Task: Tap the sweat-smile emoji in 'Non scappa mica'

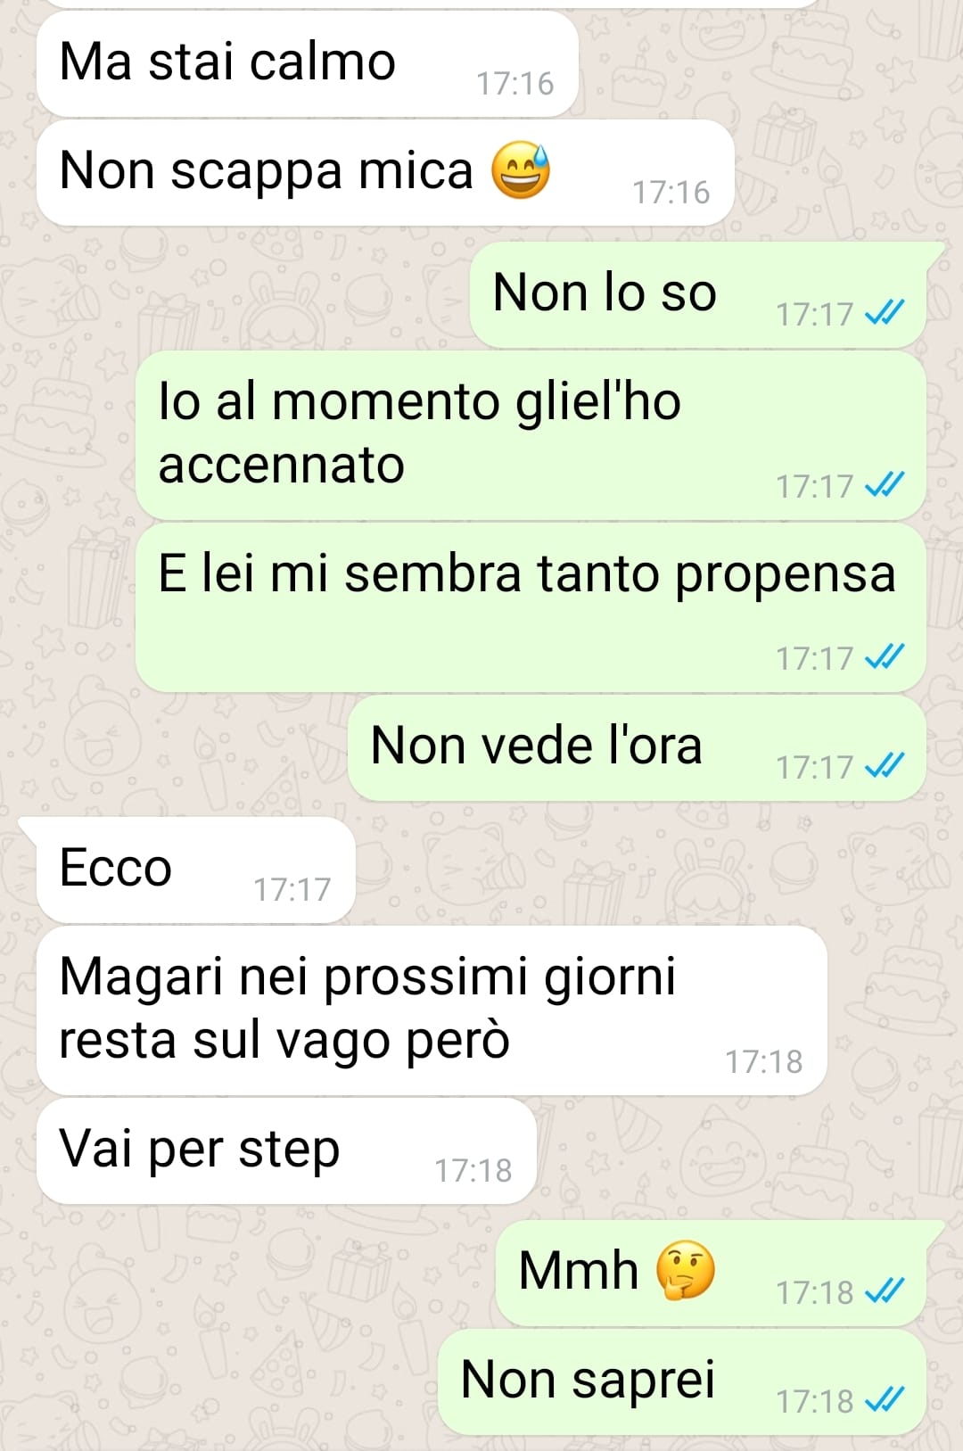Action: point(521,169)
